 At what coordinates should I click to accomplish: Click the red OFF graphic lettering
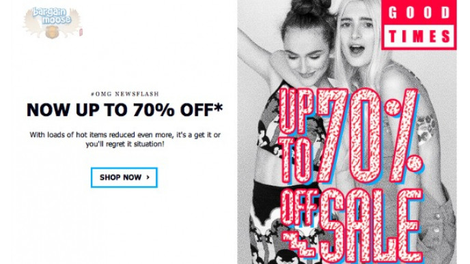coord(300,207)
